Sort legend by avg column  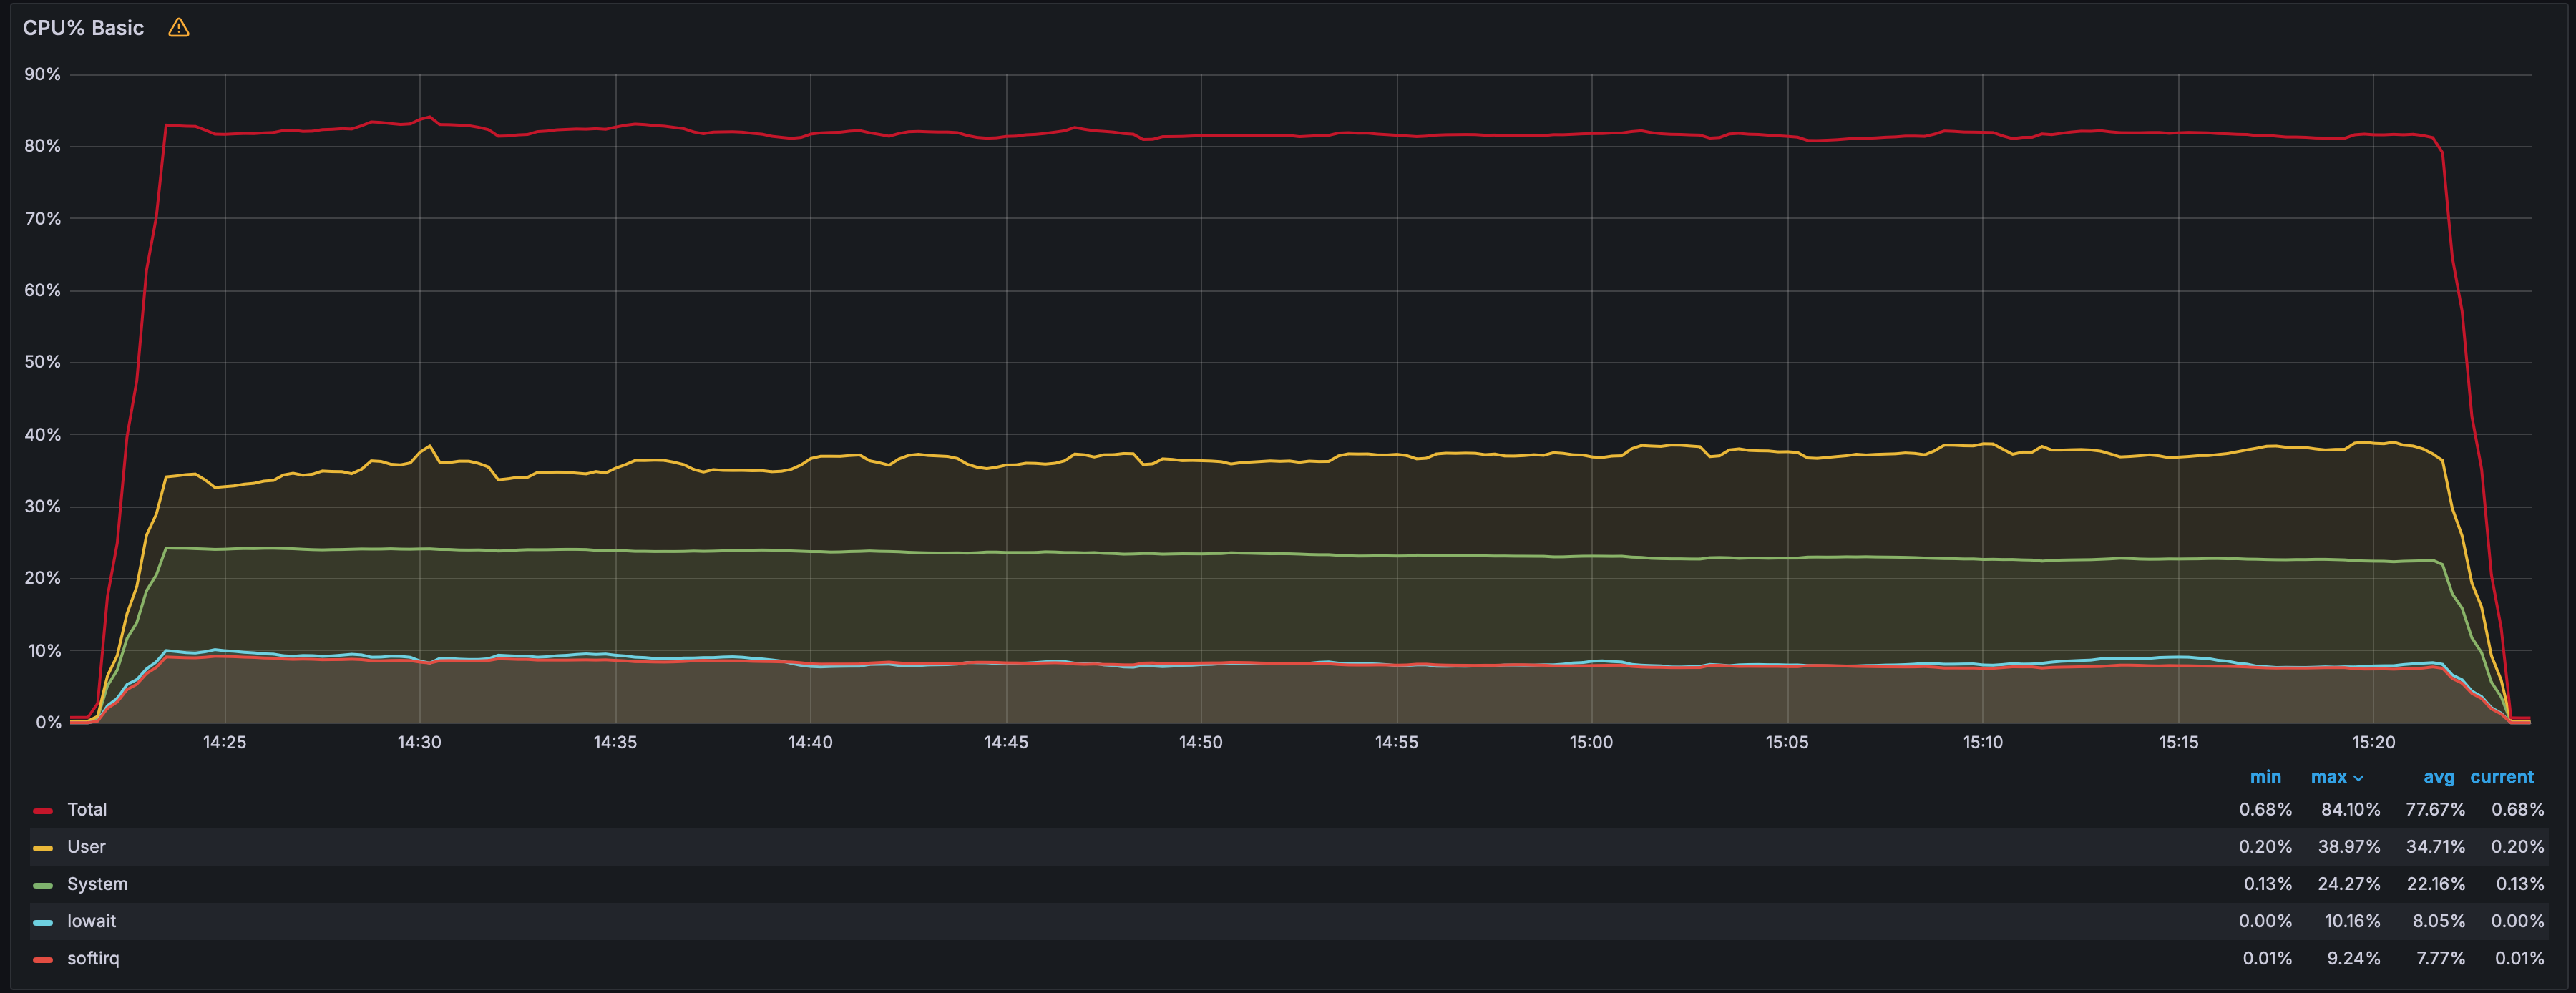coord(2438,777)
